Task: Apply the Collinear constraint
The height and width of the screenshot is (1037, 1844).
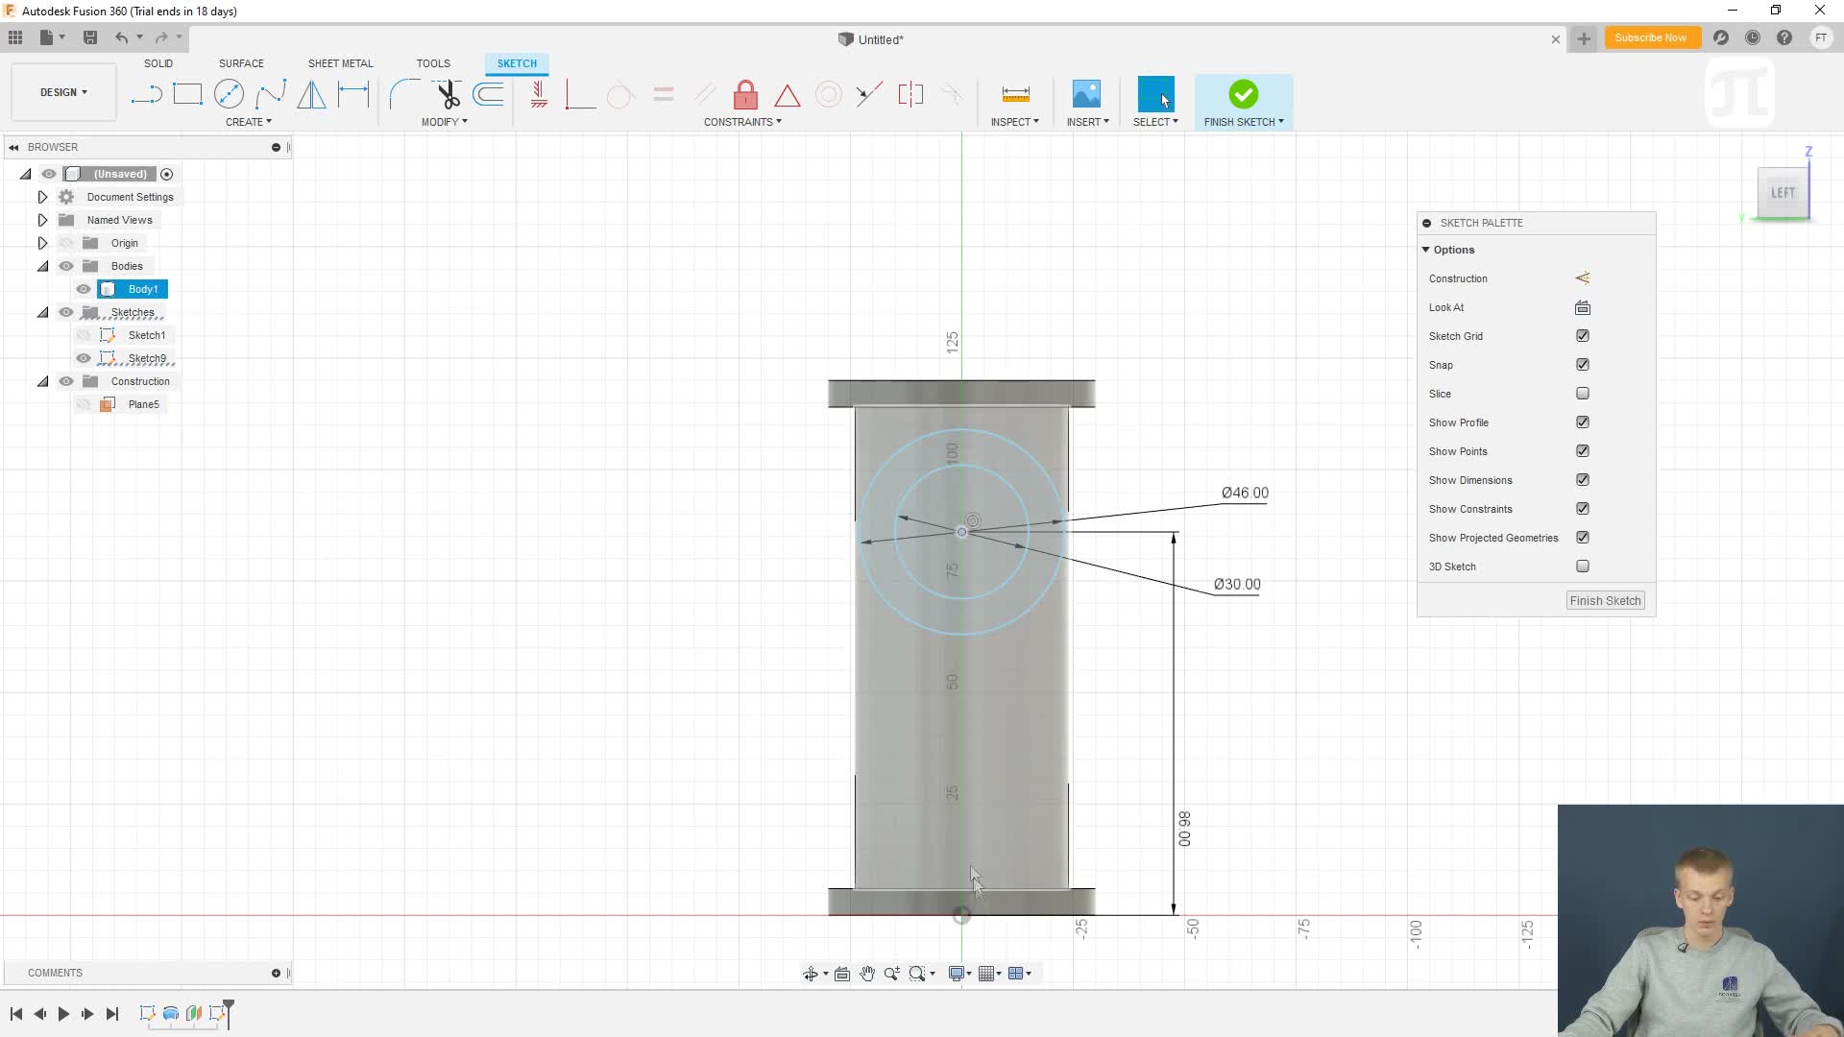Action: pos(869,94)
